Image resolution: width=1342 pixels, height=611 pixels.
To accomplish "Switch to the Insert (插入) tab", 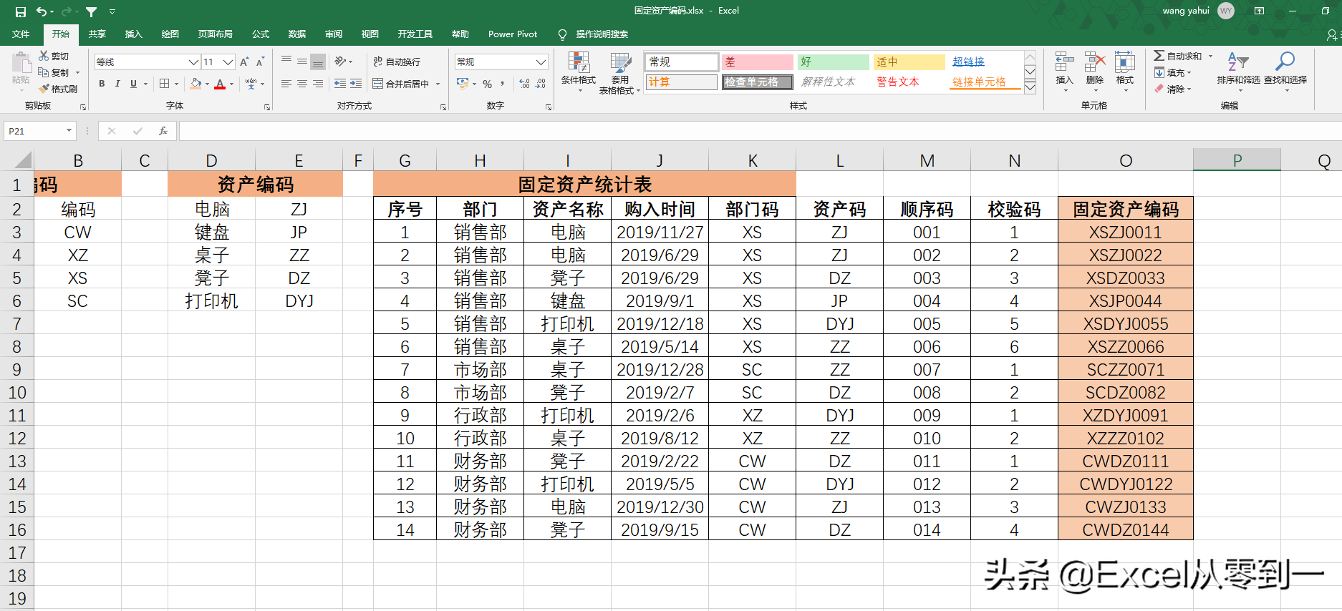I will pyautogui.click(x=134, y=34).
